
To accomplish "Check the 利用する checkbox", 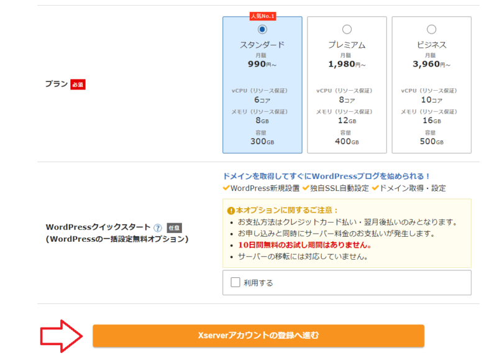I will coord(235,282).
